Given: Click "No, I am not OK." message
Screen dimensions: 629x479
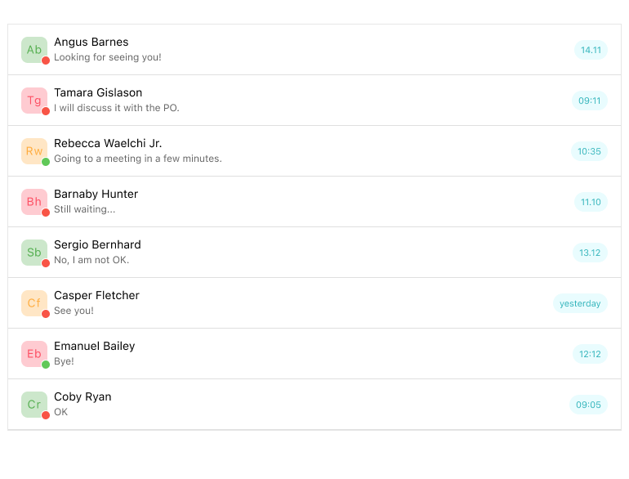Looking at the screenshot, I should (x=91, y=260).
